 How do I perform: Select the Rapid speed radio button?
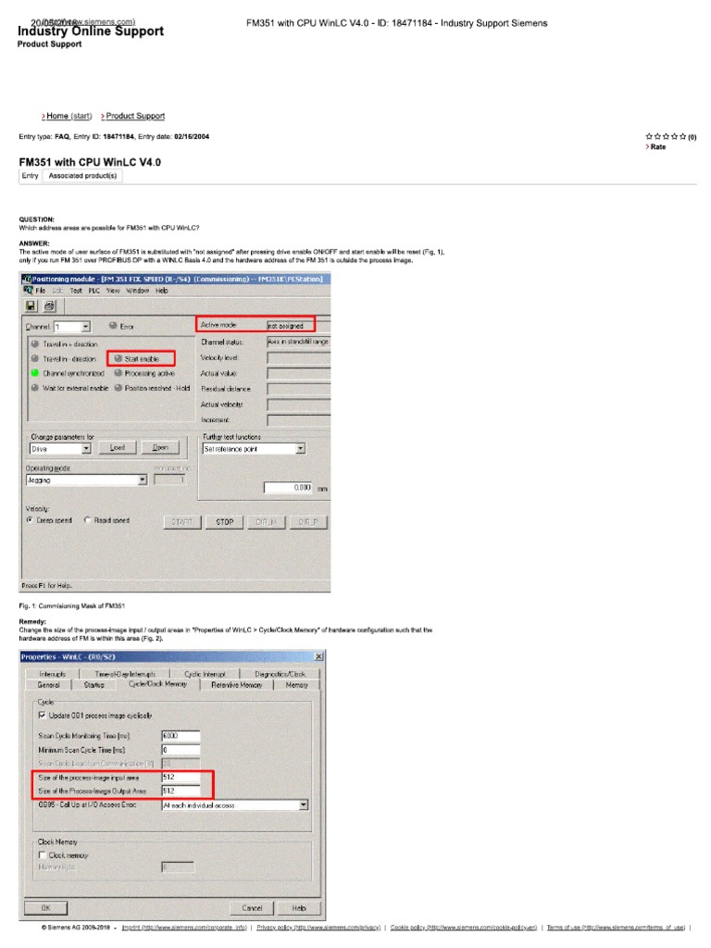88,520
